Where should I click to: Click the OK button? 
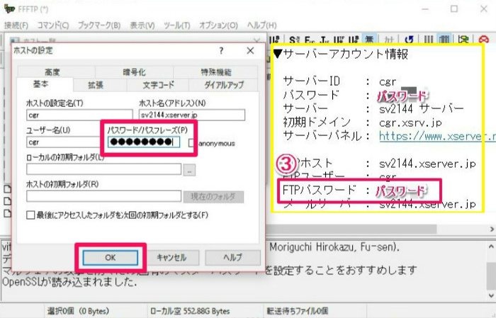coord(110,258)
